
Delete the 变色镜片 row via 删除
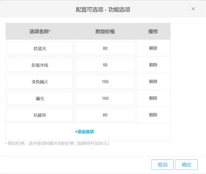coord(153,82)
